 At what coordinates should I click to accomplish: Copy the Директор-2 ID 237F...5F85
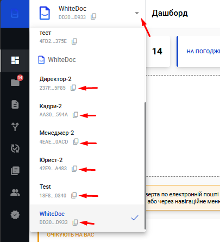[73, 88]
